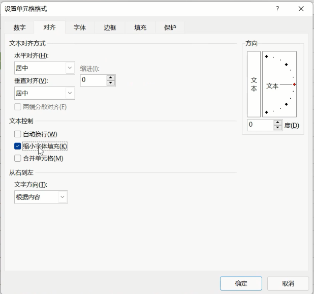
Task: Check the 合并单元格 checkbox
Action: [18, 158]
